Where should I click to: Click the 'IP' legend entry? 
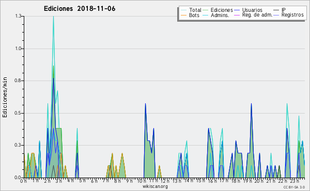(x=284, y=10)
